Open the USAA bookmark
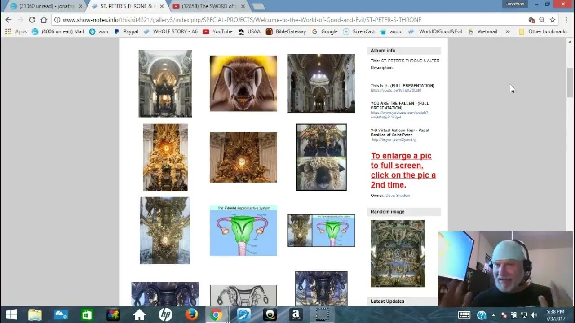Viewport: 575px width, 323px height. pos(249,31)
